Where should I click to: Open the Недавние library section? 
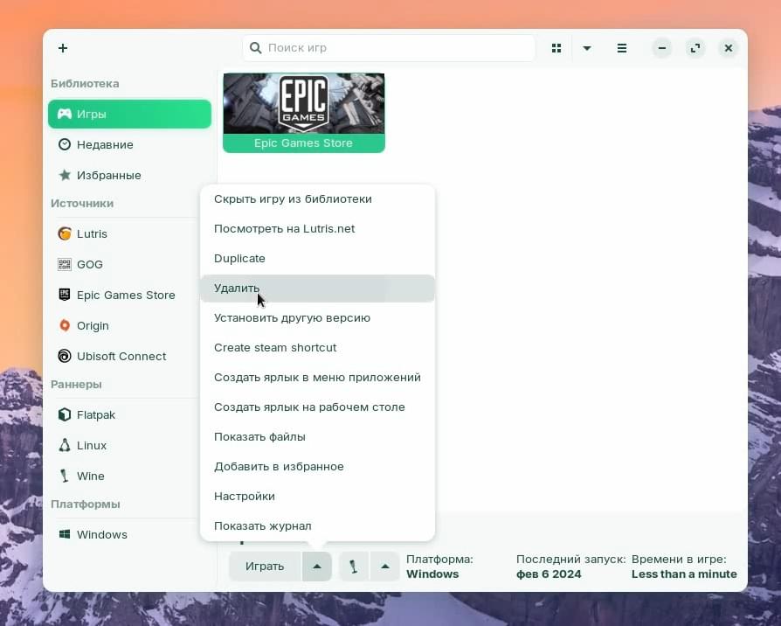[x=129, y=144]
